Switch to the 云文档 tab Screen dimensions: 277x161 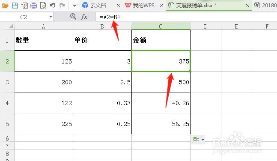pos(98,6)
